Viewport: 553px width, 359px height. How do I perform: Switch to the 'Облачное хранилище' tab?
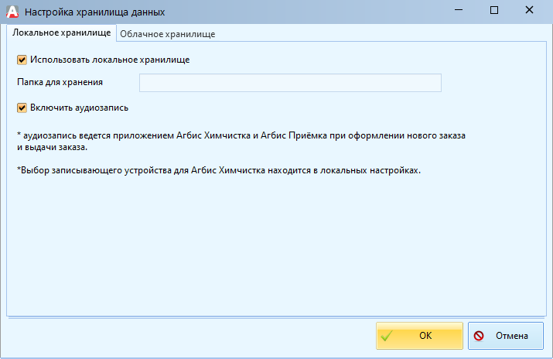tap(167, 34)
